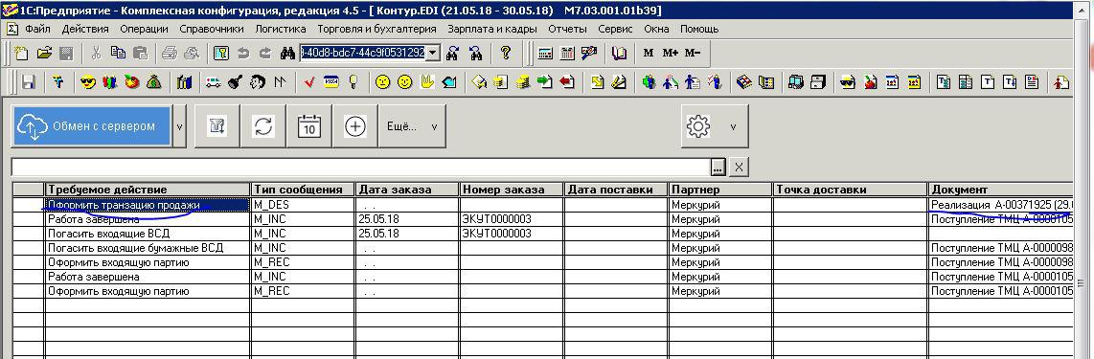Image resolution: width=1094 pixels, height=359 pixels.
Task: Click the Обмен с сервером button
Action: [91, 127]
